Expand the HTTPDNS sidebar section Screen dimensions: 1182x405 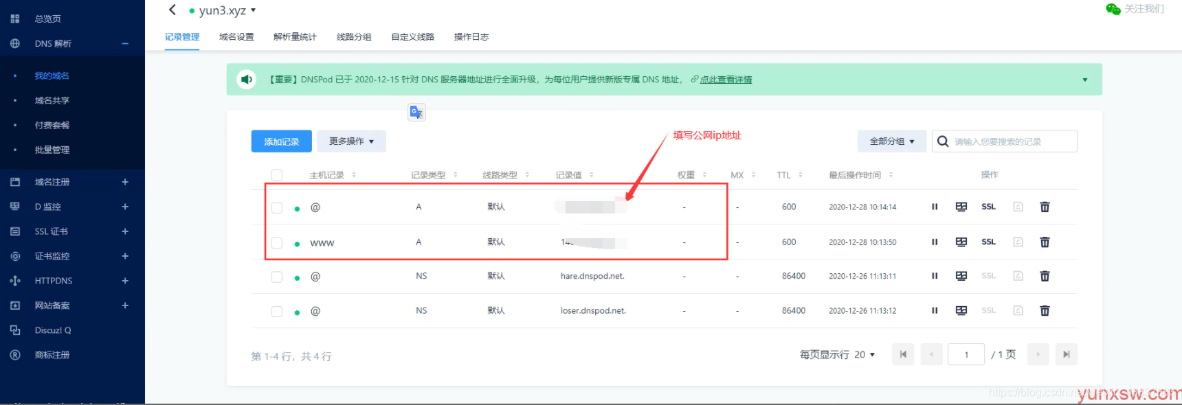pyautogui.click(x=125, y=281)
